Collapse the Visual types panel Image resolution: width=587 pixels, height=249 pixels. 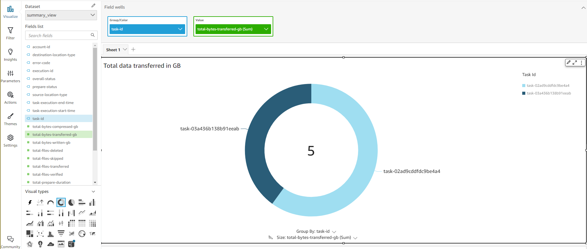click(x=93, y=191)
